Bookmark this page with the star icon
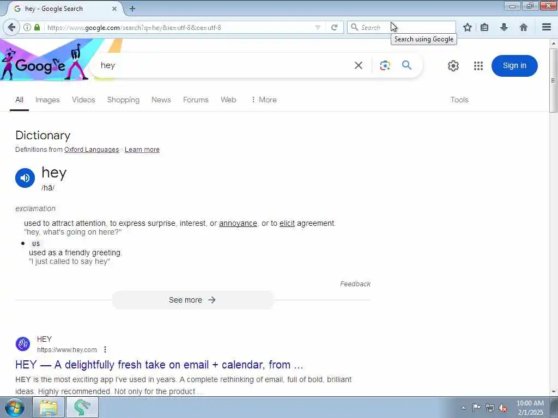This screenshot has height=418, width=558. click(468, 27)
